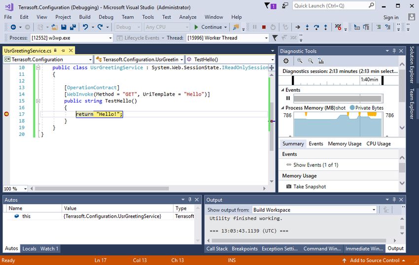Click the Step Into icon
Viewport: 419px width, 265px height.
307,27
